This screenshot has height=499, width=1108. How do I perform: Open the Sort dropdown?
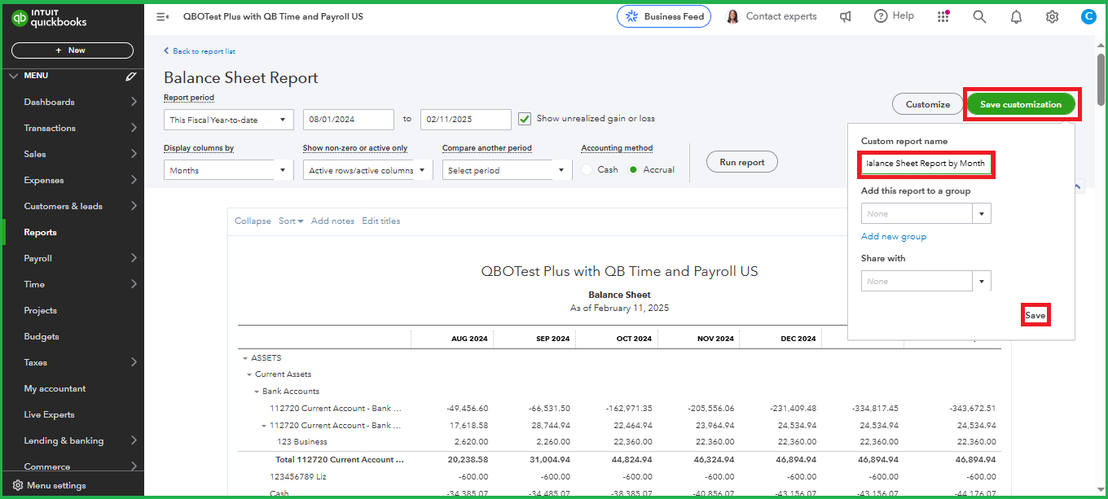[291, 221]
